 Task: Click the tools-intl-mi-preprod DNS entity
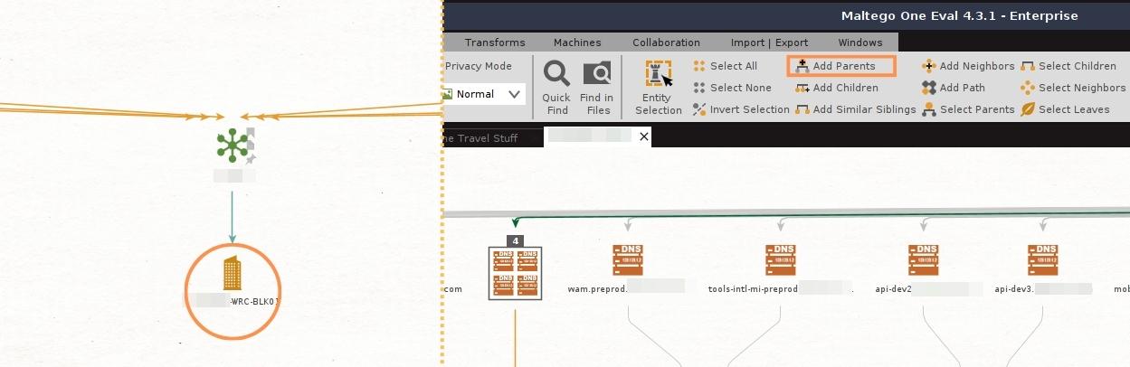780,260
